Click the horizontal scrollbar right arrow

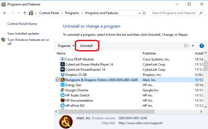tap(201, 111)
